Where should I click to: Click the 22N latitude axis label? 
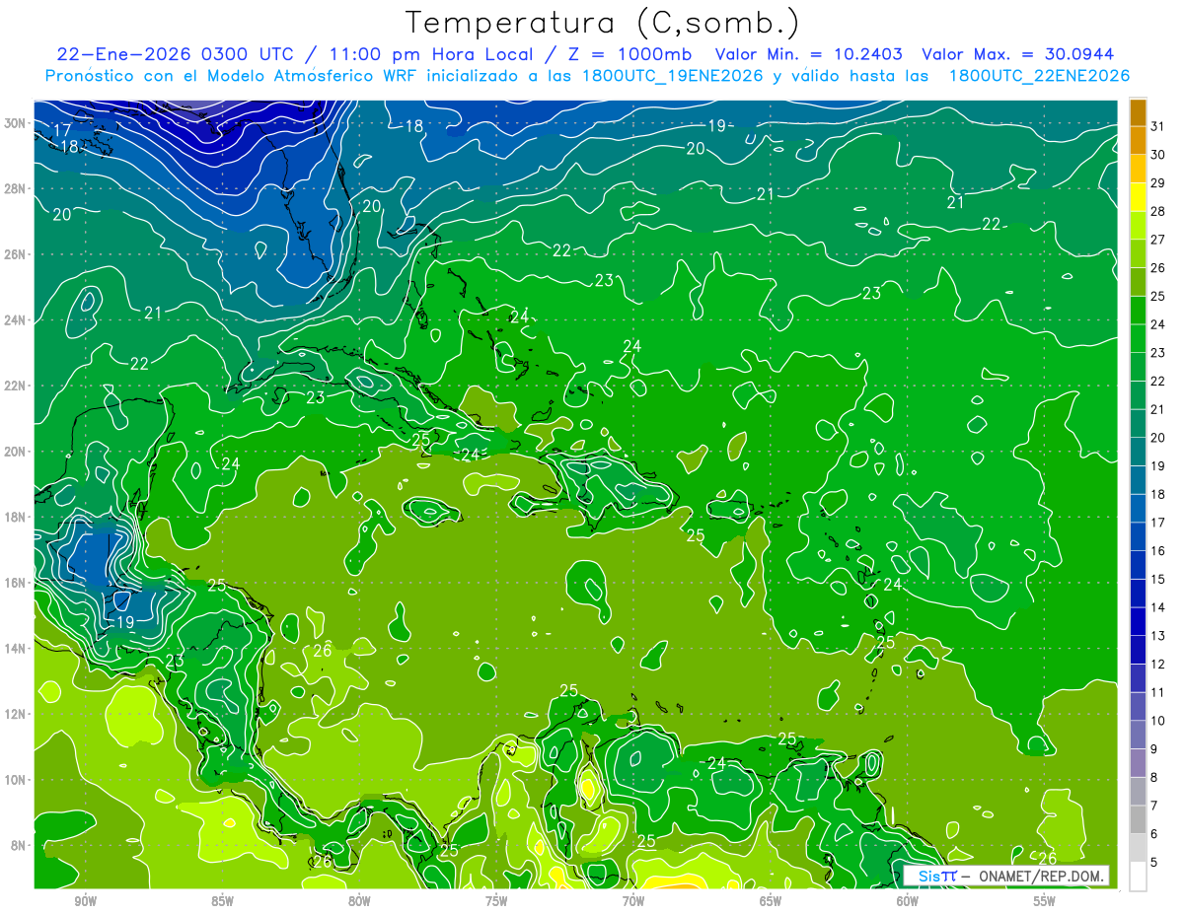[16, 386]
